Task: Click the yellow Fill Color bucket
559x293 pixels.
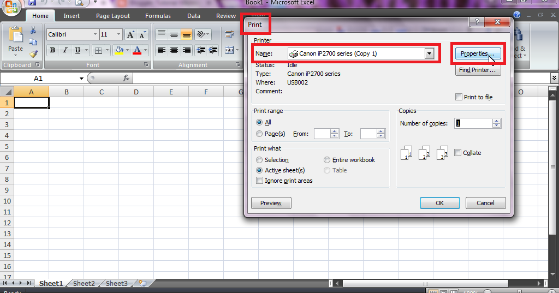Action: (x=119, y=50)
